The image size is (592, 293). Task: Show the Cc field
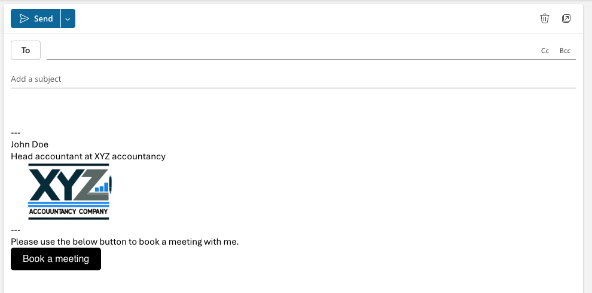[545, 51]
